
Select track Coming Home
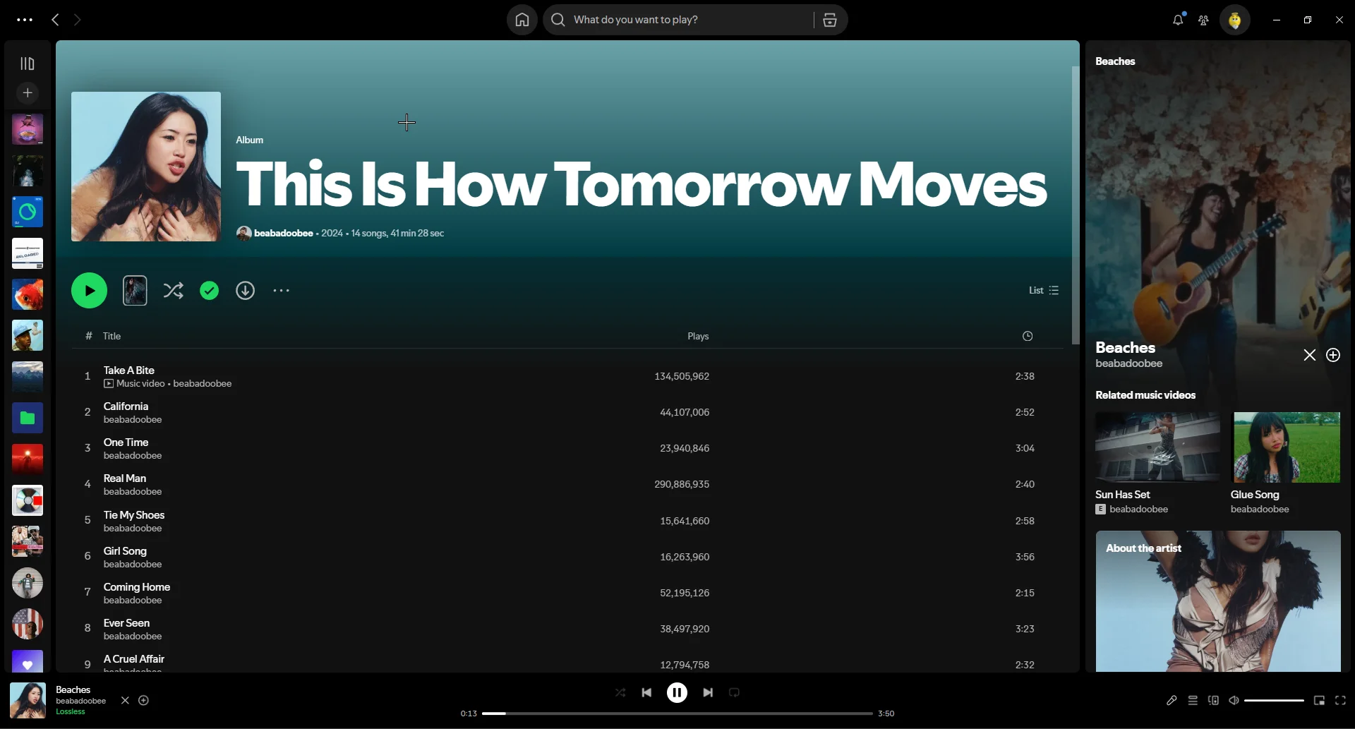point(567,593)
